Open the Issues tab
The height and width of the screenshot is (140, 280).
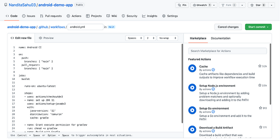pyautogui.click(x=29, y=16)
